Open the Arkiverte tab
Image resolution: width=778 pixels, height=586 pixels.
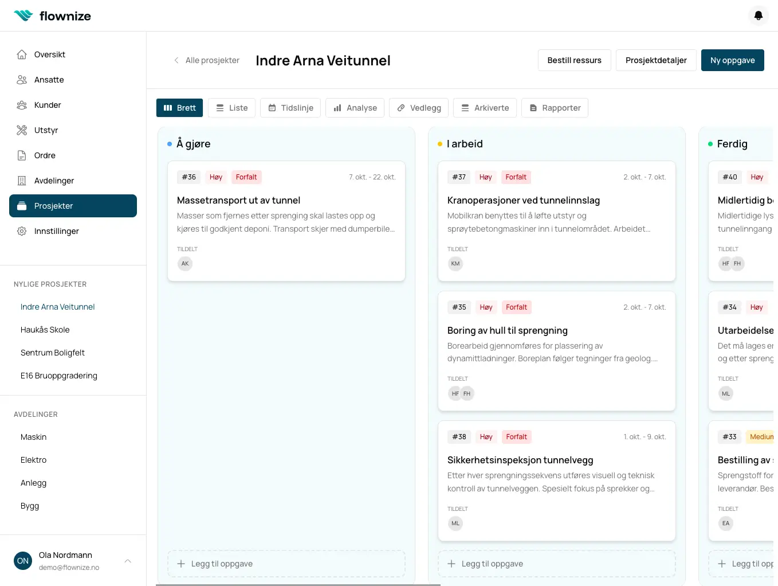coord(485,107)
